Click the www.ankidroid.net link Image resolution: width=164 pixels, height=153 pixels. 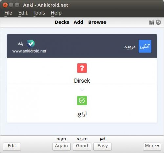tap(29, 51)
